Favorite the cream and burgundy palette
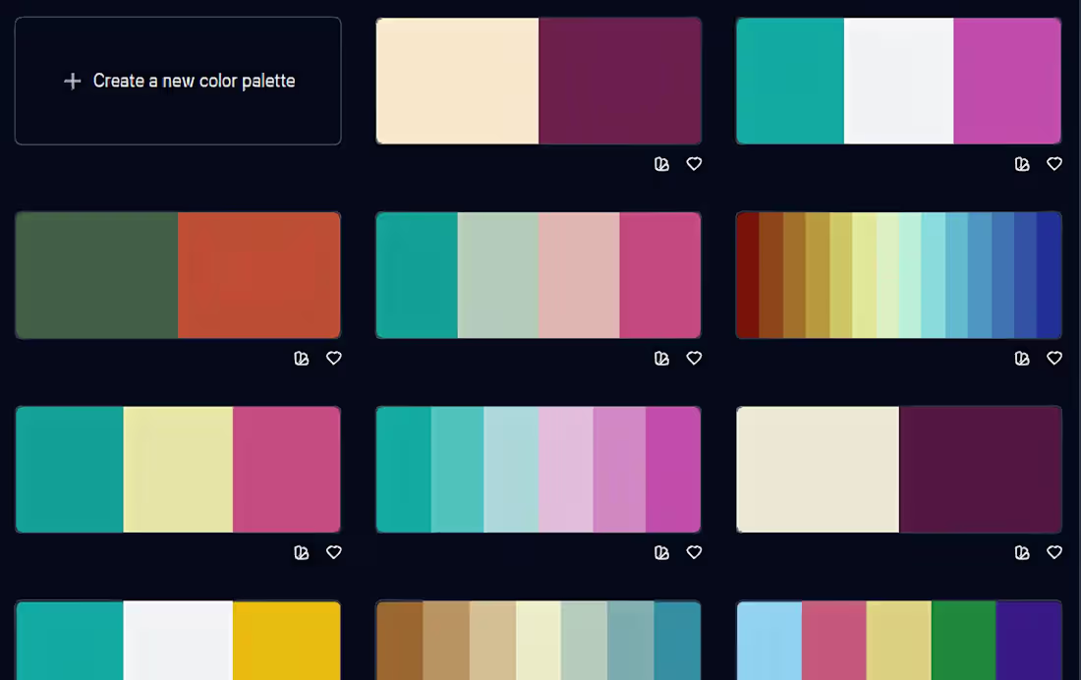1081x680 pixels. (694, 164)
